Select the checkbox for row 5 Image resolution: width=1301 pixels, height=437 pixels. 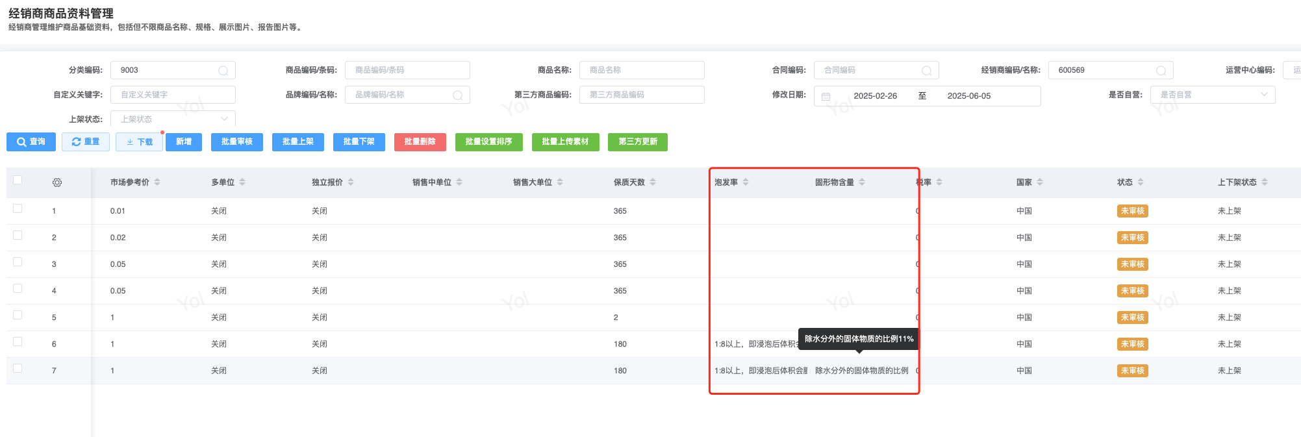click(x=18, y=315)
